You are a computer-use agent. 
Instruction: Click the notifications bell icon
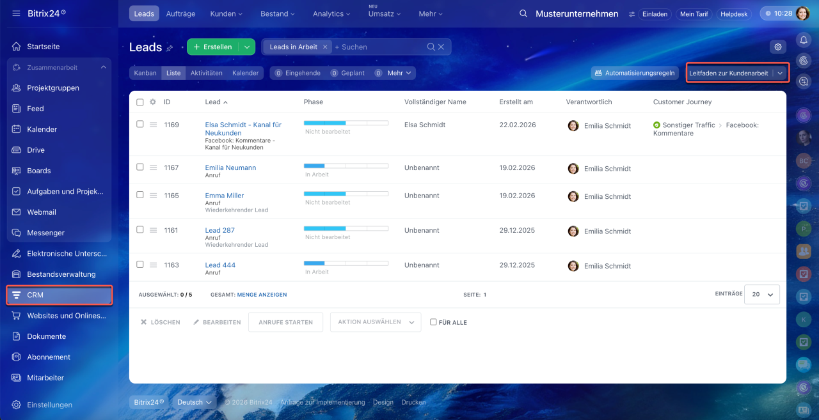[804, 40]
